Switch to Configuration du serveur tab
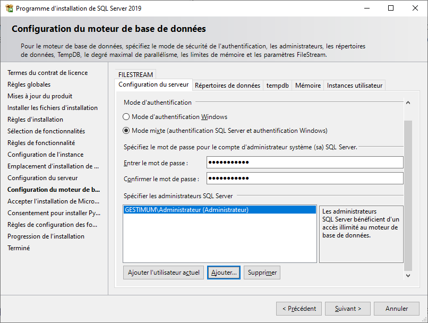The width and height of the screenshot is (428, 323). tap(153, 84)
